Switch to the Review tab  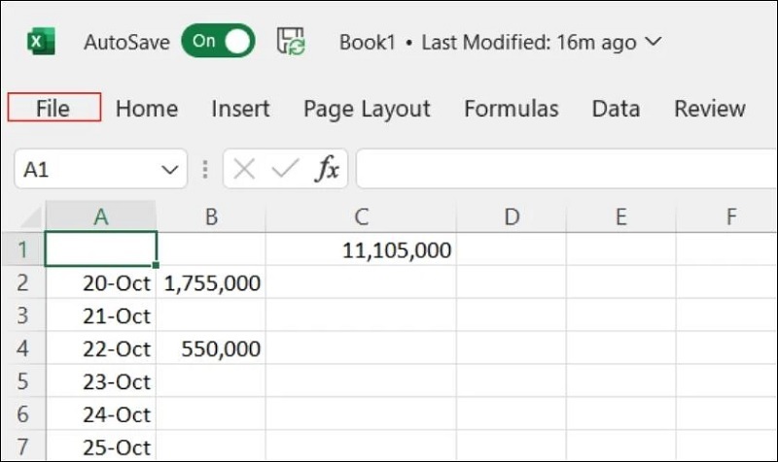tap(709, 108)
